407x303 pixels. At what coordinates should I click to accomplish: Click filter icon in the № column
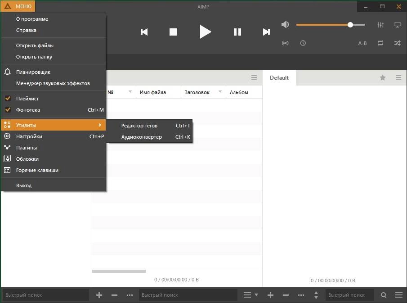[x=130, y=91]
